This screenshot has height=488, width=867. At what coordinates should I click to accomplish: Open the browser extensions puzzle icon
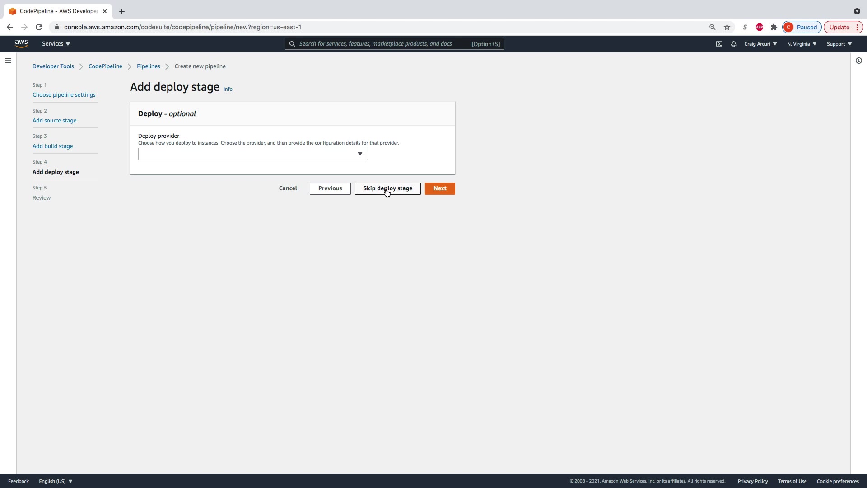(774, 27)
